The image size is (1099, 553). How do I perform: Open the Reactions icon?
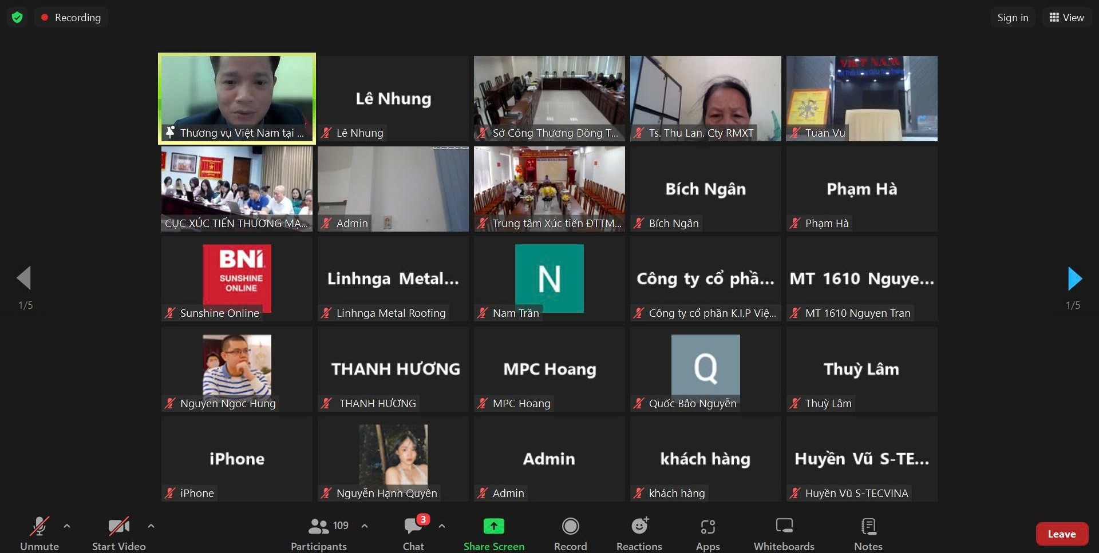point(639,526)
